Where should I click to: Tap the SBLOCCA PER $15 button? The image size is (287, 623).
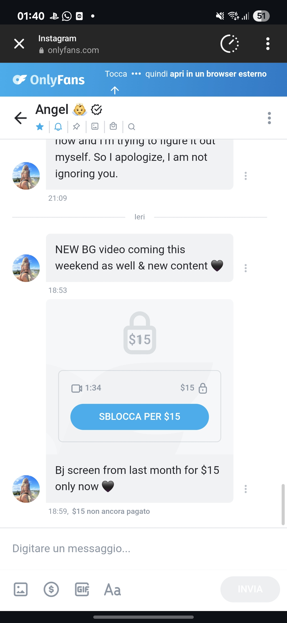[x=140, y=417]
